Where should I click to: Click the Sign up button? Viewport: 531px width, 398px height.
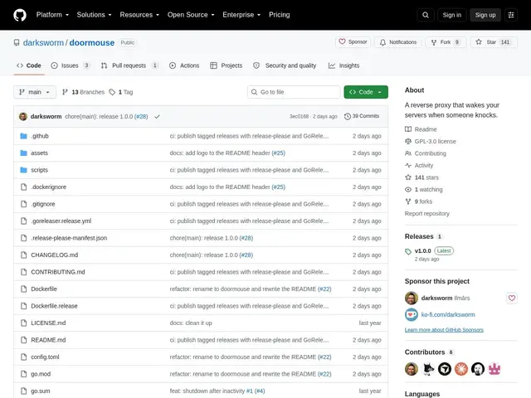point(485,15)
